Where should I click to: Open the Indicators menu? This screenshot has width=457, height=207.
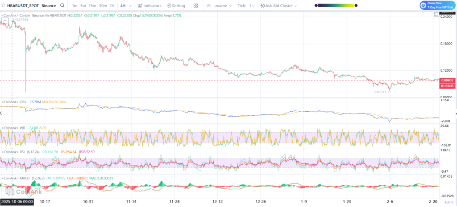tap(150, 6)
